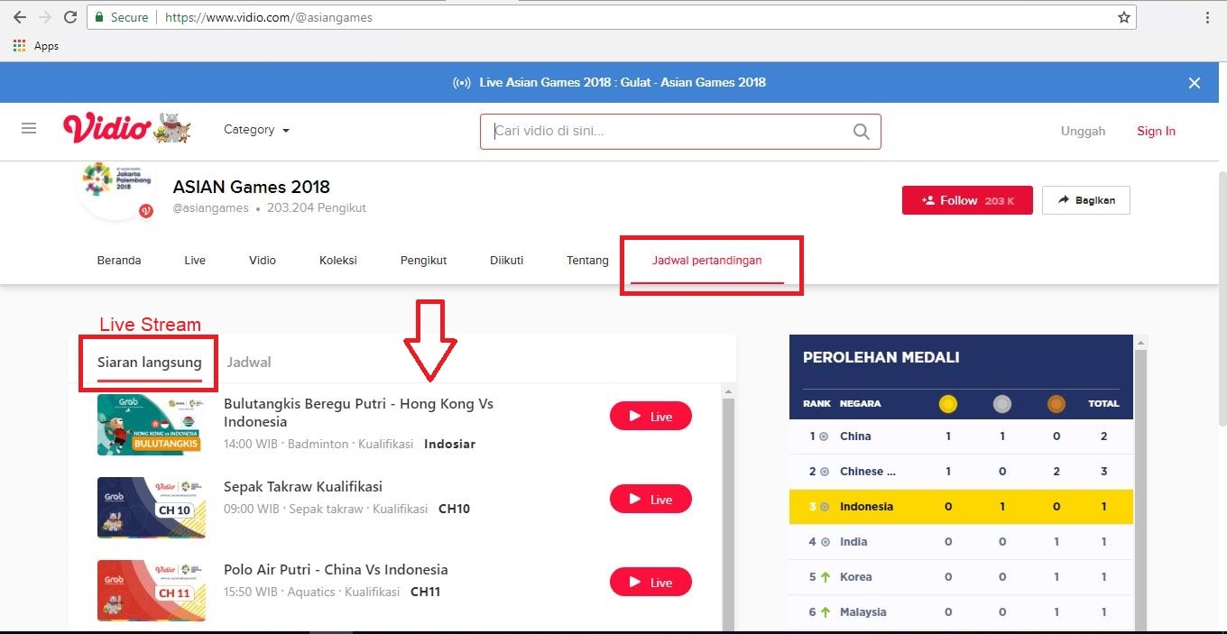This screenshot has height=634, width=1227.
Task: Click the Bulutangkis Beregu Putri match title
Action: [x=358, y=413]
